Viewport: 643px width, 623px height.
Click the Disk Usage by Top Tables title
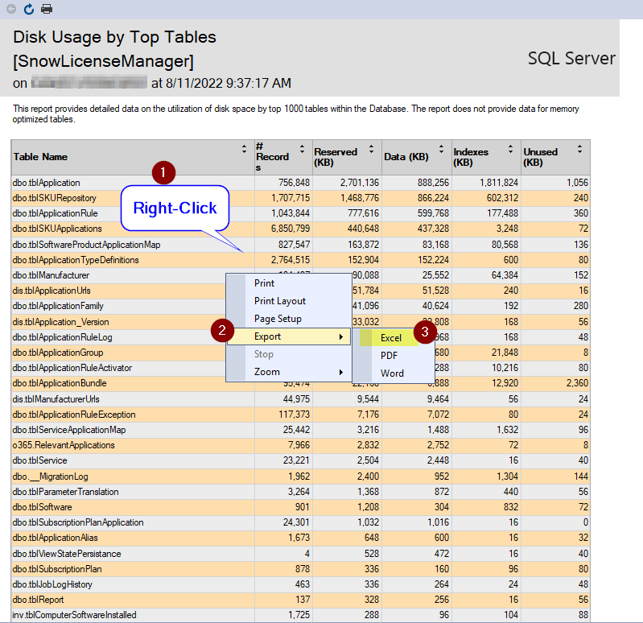pos(114,37)
